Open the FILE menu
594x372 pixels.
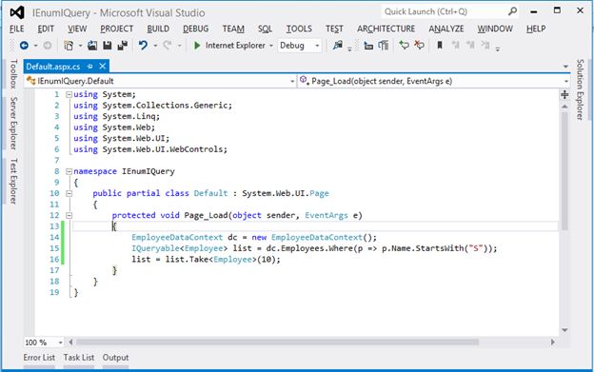pos(17,29)
